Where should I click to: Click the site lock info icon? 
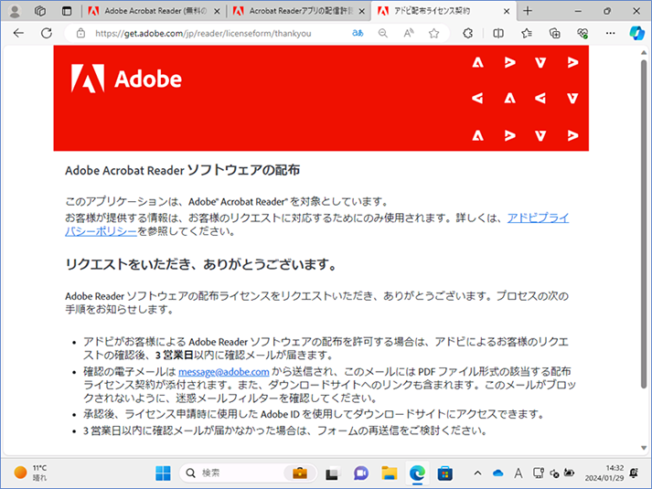pos(80,33)
